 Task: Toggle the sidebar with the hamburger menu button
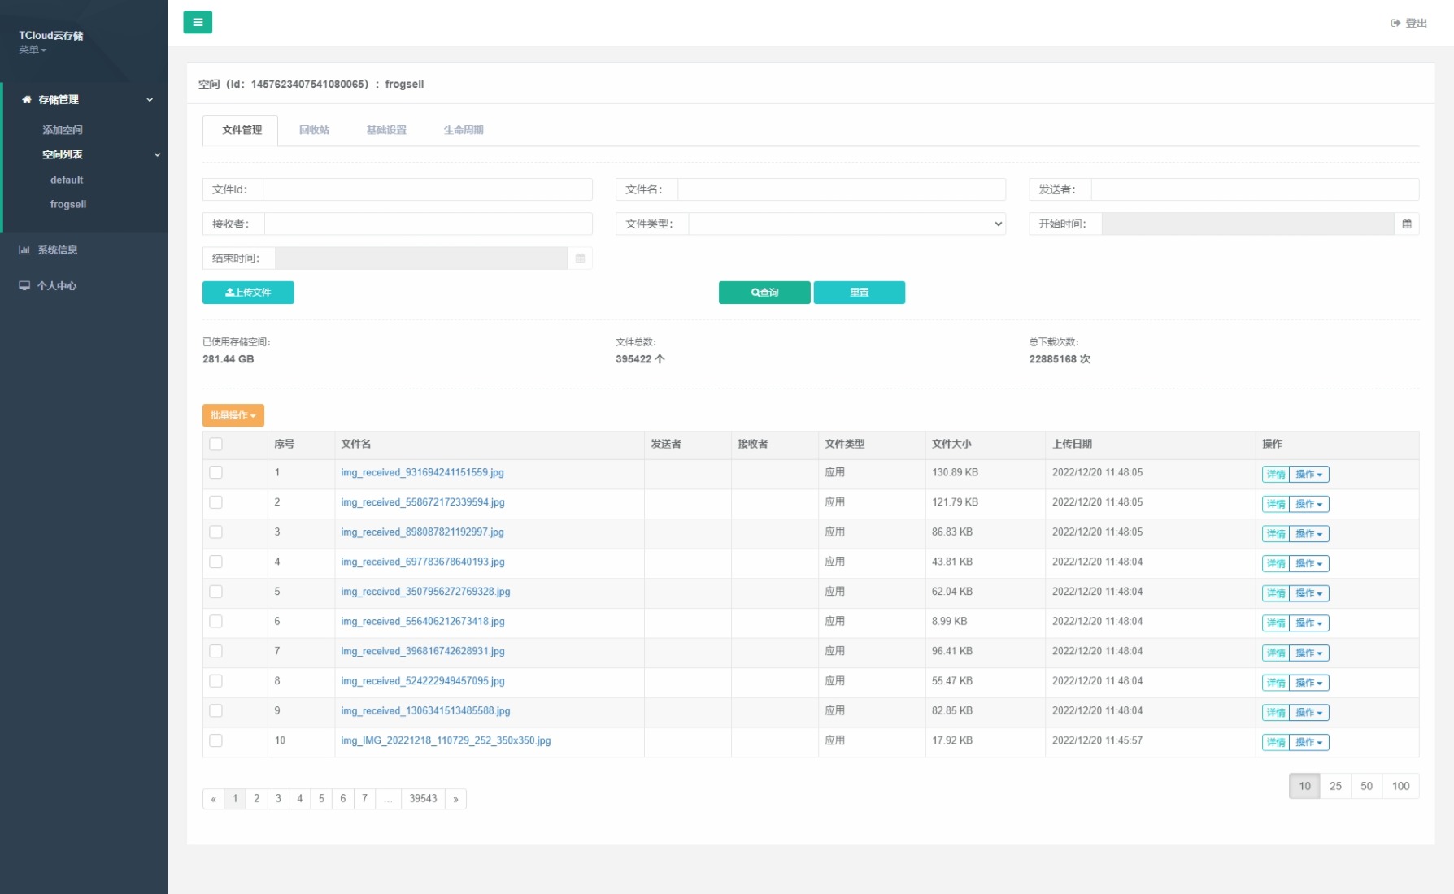coord(198,22)
